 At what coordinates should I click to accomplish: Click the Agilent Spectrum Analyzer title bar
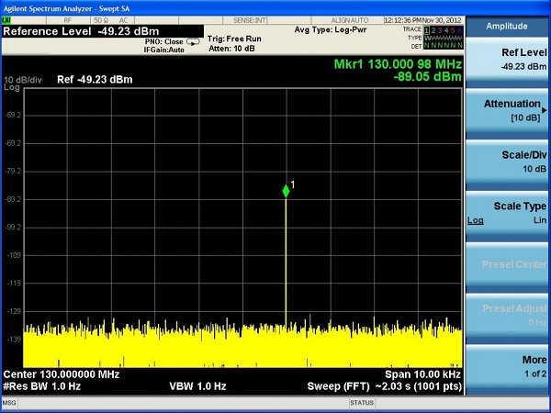tap(275, 7)
